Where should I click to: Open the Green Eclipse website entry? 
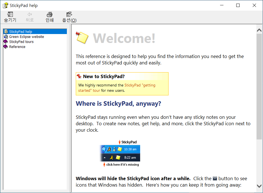[x=26, y=37]
